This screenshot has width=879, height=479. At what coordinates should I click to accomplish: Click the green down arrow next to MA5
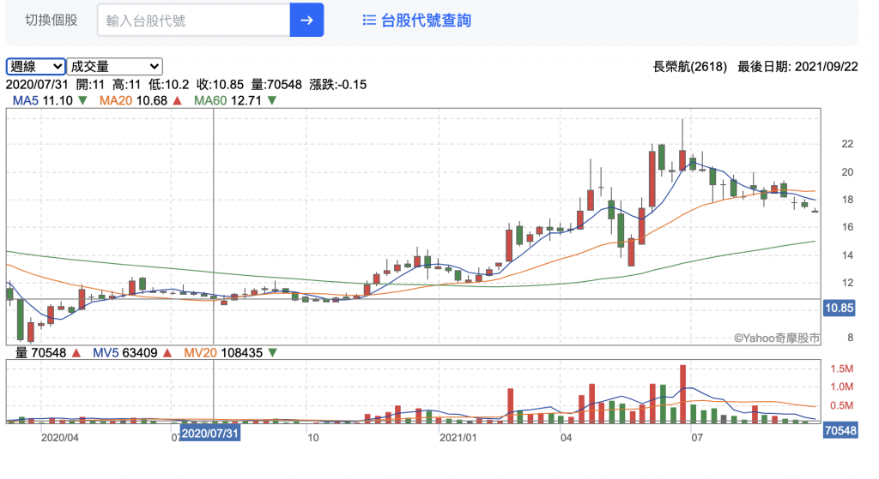click(83, 101)
